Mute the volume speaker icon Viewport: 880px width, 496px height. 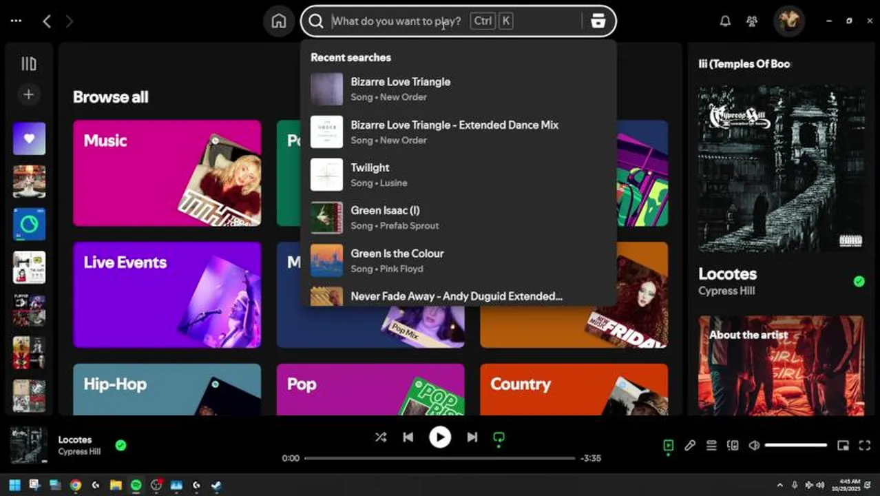coord(754,446)
